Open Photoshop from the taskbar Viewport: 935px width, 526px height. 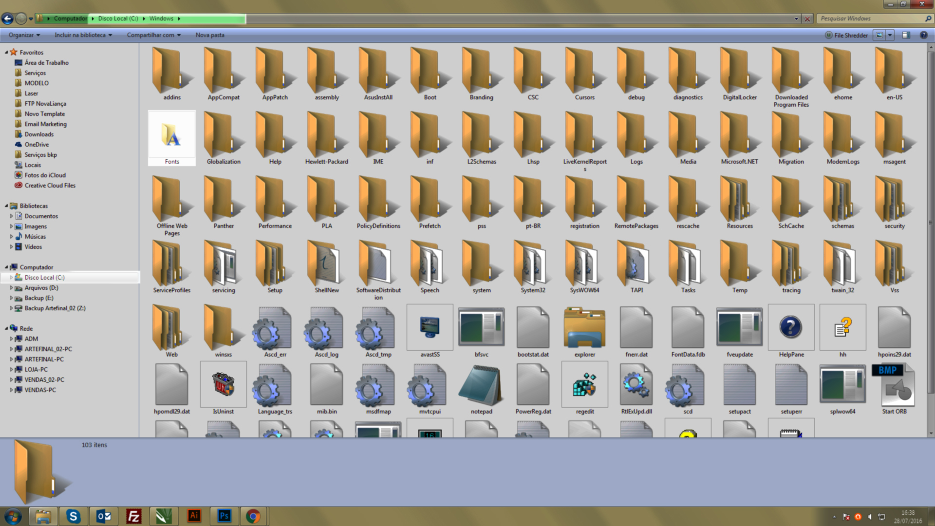coord(224,516)
